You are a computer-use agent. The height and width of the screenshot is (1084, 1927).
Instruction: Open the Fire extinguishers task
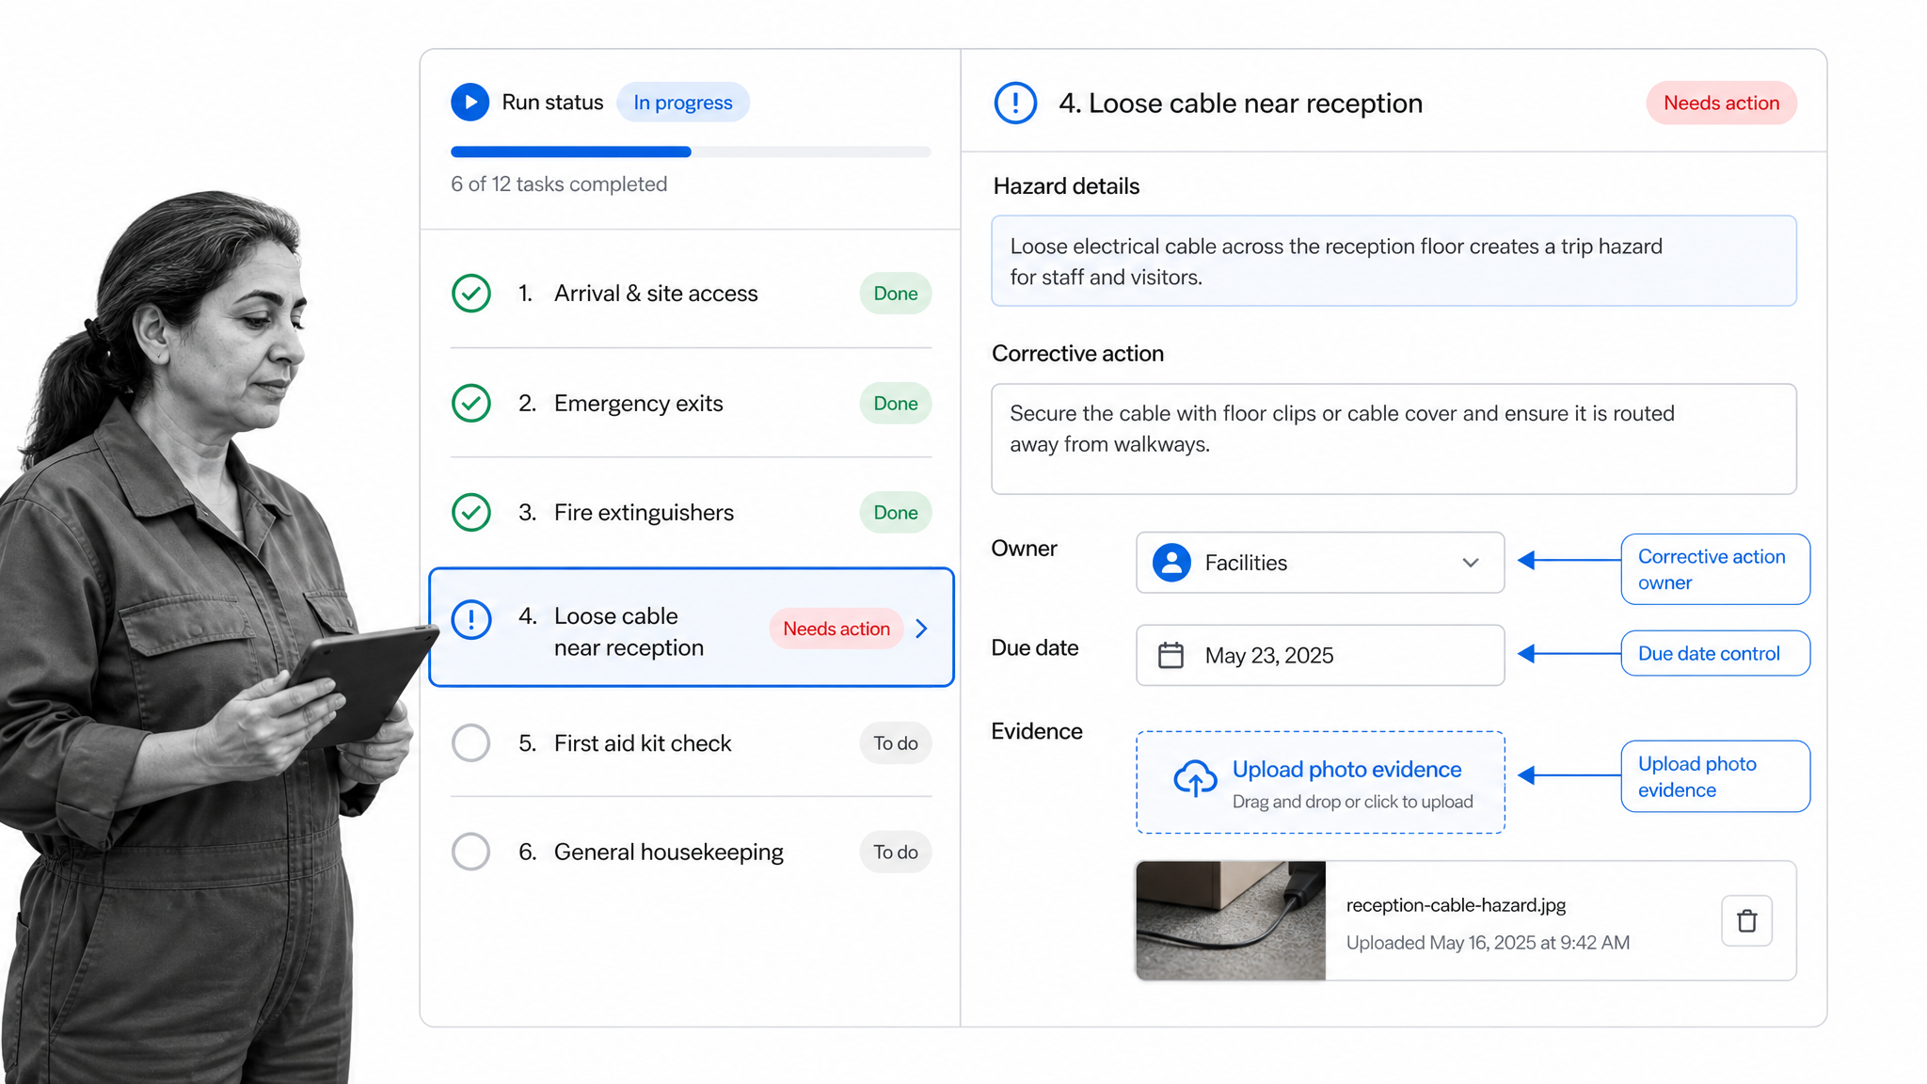tap(691, 513)
